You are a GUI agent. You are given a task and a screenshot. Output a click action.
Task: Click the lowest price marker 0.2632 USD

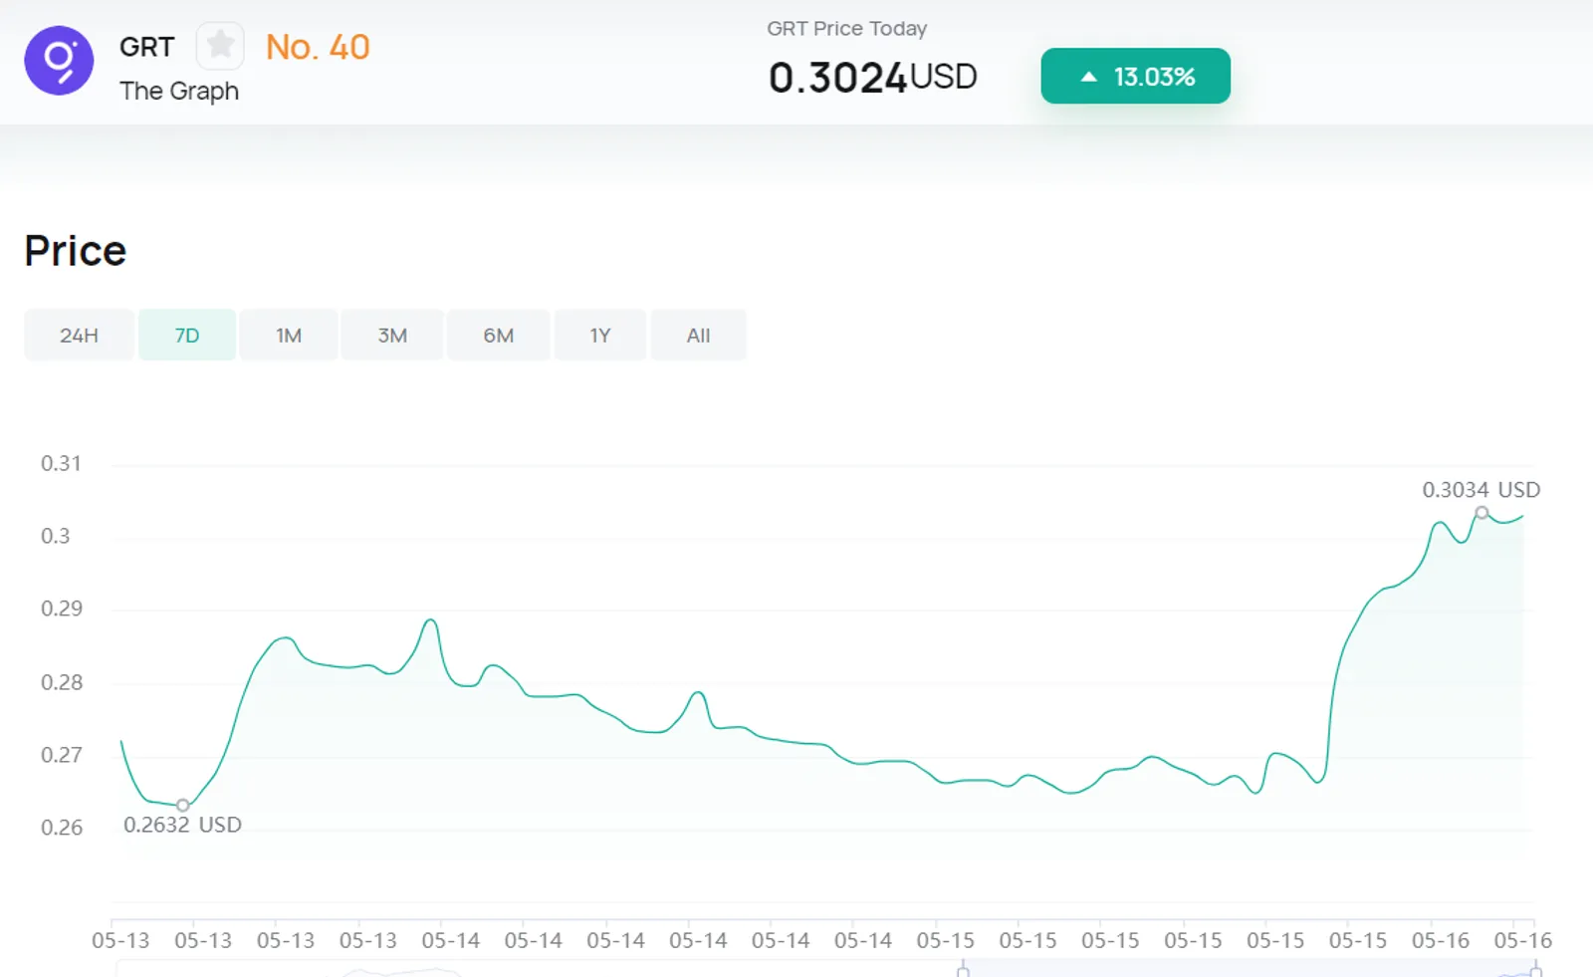pos(183,805)
